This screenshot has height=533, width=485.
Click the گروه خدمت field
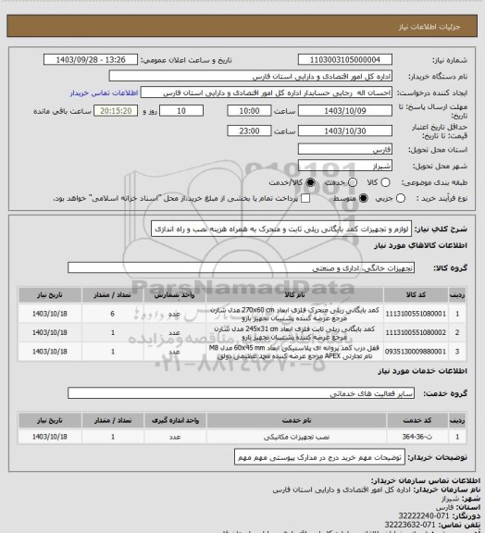click(x=241, y=393)
